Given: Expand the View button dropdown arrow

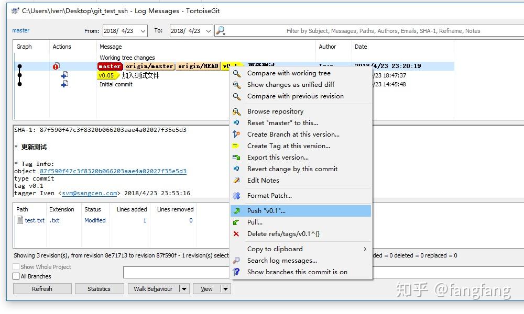Looking at the screenshot, I should 225,289.
